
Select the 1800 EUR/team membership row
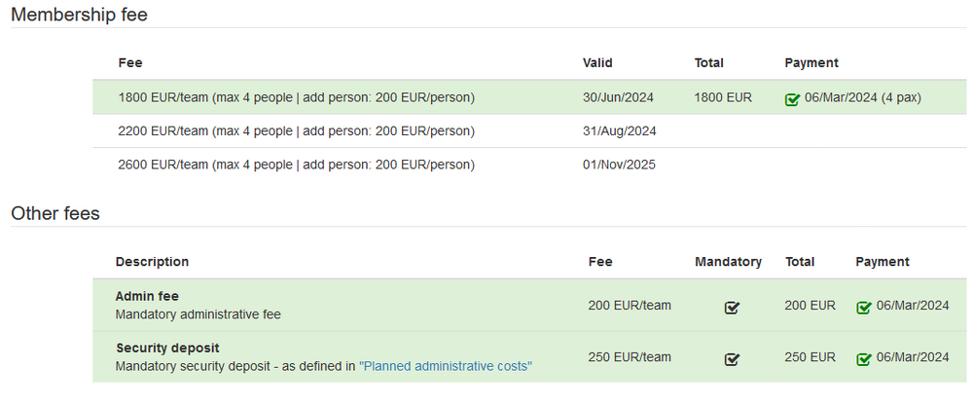point(528,97)
